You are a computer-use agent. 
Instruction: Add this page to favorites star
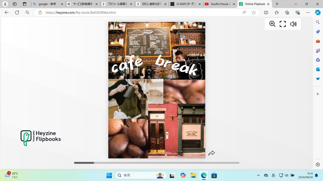254,12
